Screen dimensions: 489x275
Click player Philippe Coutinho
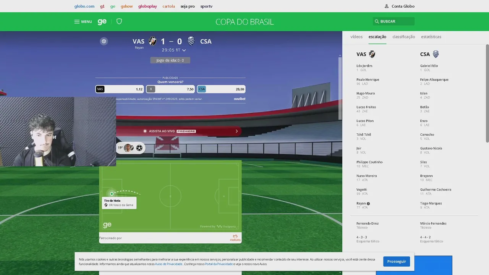[369, 162]
